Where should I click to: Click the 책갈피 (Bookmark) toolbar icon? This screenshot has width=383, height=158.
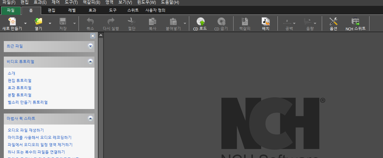tap(245, 21)
